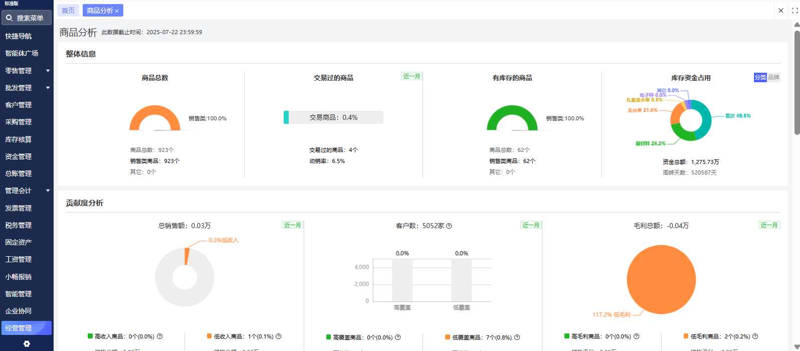
Task: Click help icon beside 低收入商品
Action: [279, 336]
